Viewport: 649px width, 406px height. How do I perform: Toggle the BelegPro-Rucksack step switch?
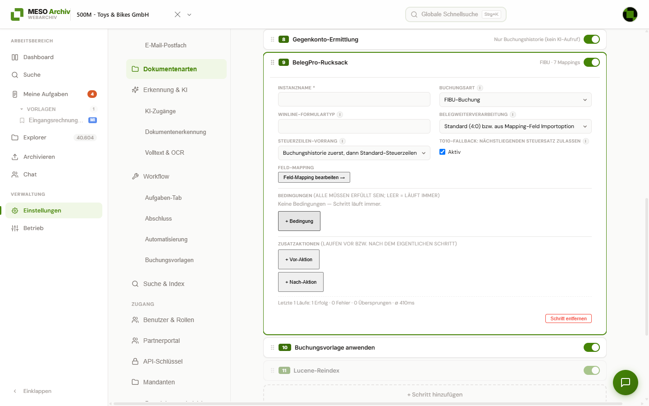click(592, 62)
